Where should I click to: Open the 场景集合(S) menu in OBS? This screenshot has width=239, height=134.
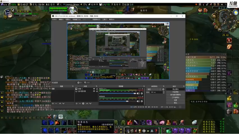point(96,19)
